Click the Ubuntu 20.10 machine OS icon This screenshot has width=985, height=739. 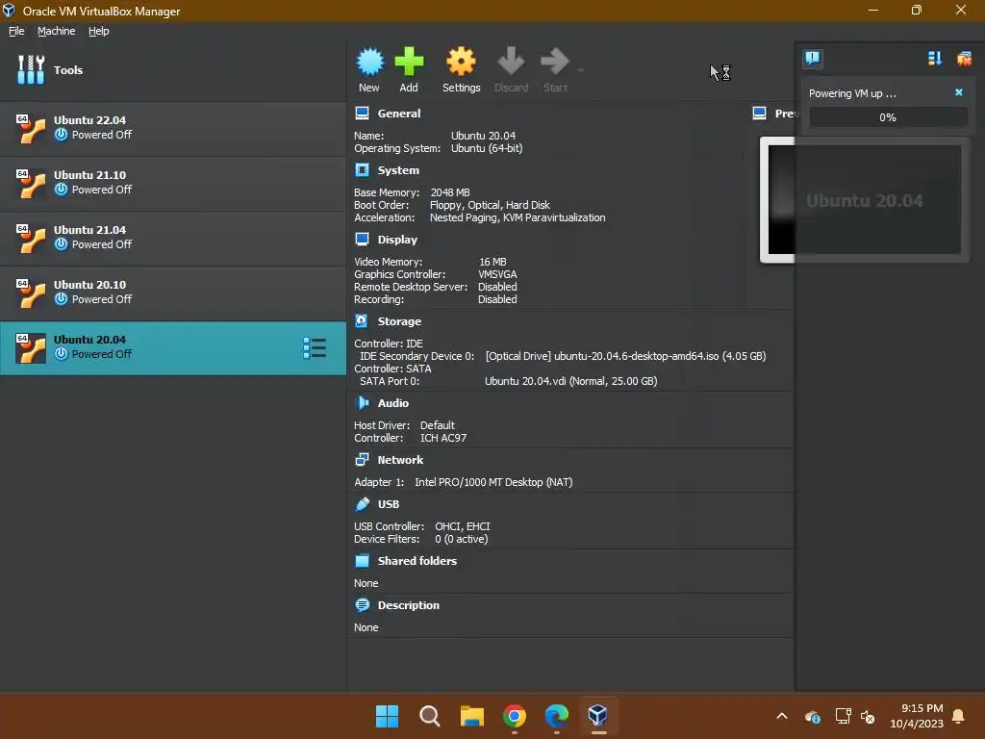click(x=30, y=293)
